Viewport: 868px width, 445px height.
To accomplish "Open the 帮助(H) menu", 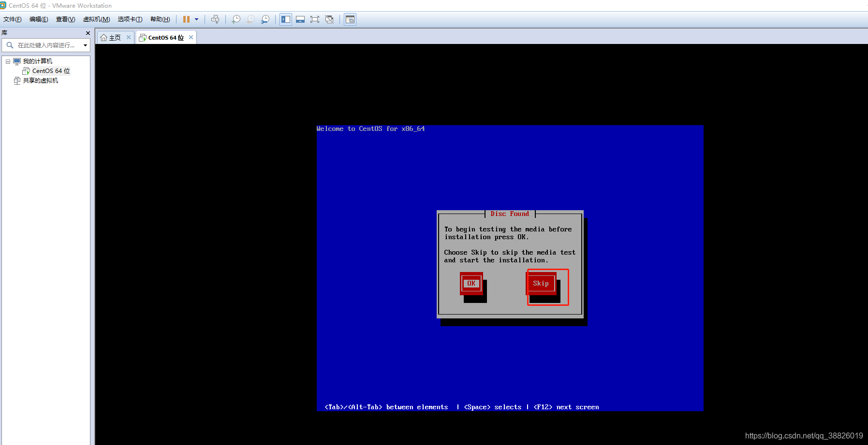I will point(160,19).
